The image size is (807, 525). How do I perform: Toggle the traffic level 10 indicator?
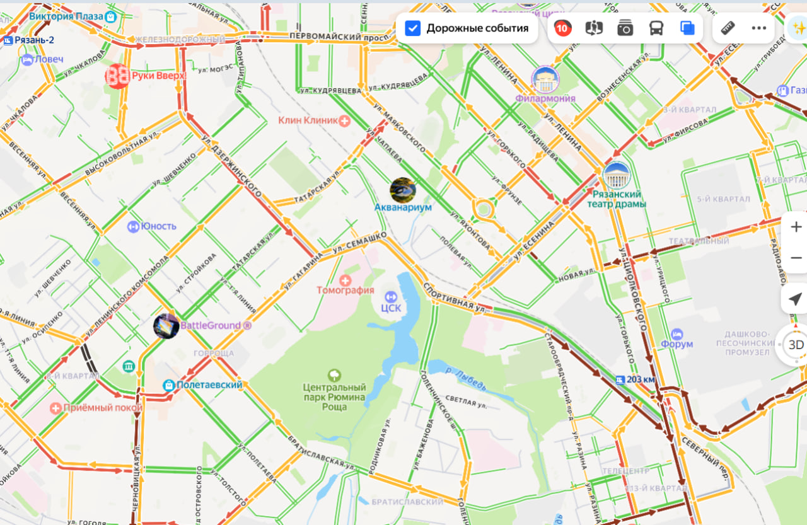point(562,28)
